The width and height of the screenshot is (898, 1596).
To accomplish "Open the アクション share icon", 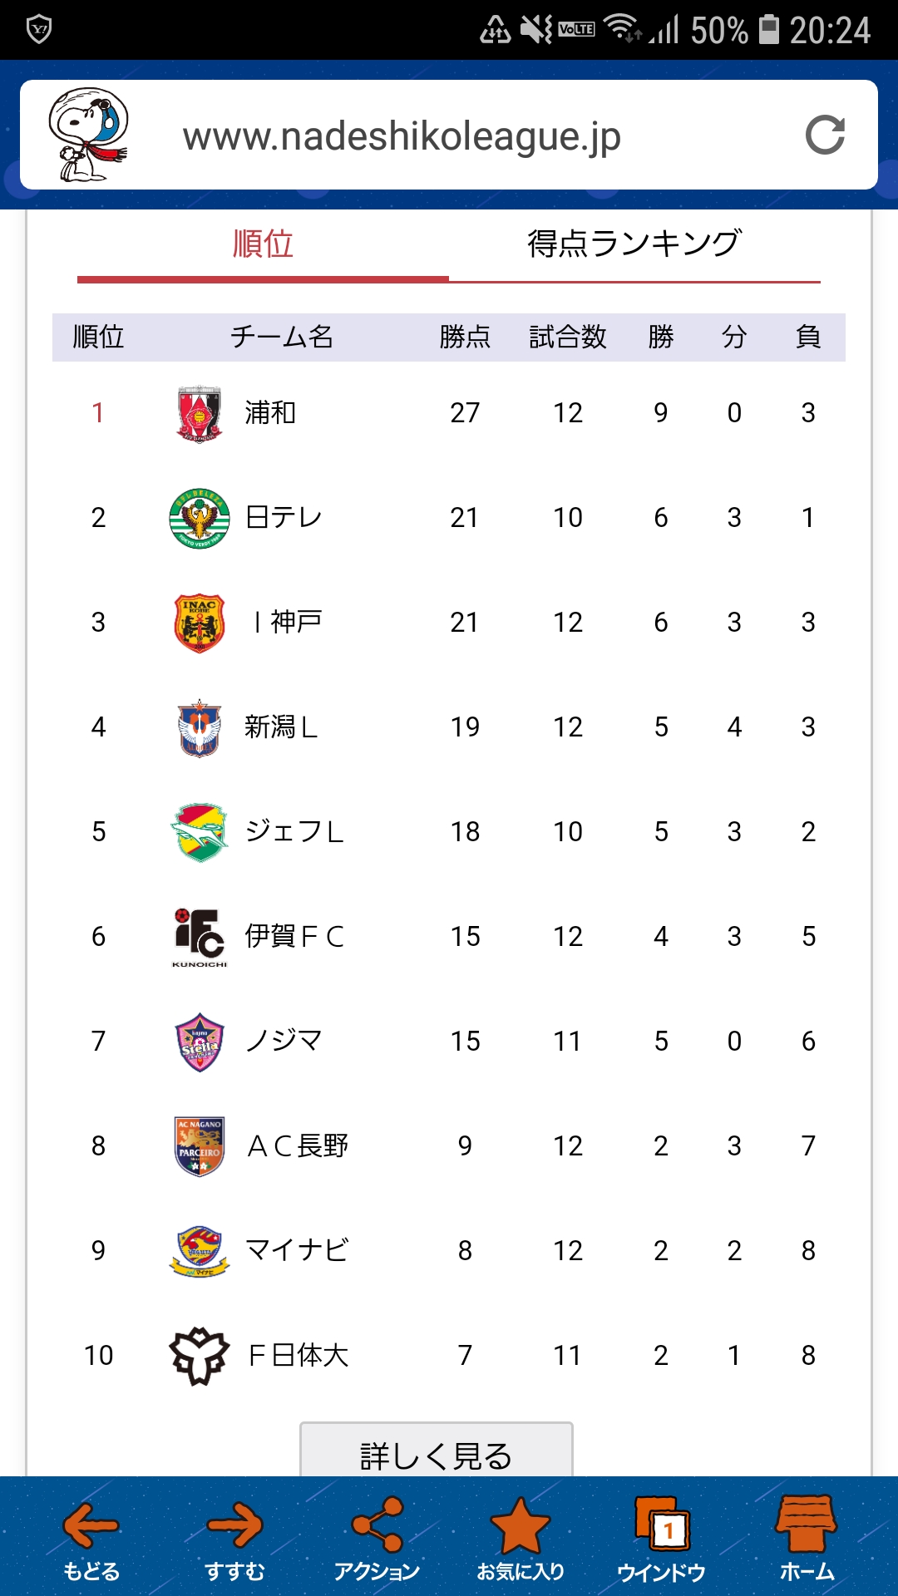I will click(377, 1539).
